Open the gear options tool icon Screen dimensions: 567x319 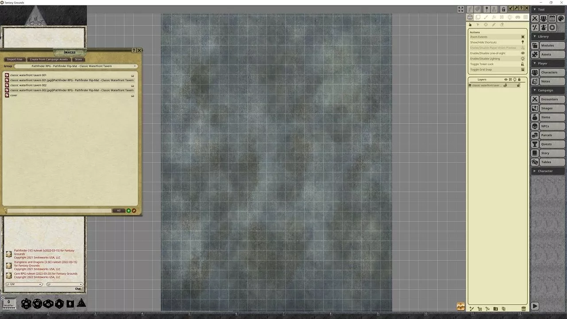(552, 27)
